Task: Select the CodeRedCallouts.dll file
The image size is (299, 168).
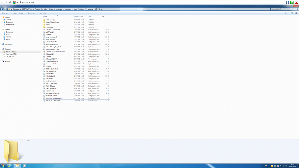Action: (52, 61)
